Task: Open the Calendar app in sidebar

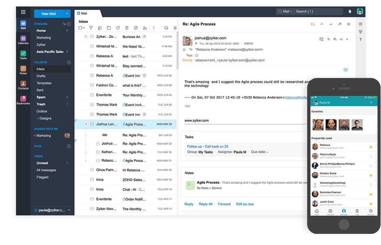Action: tap(23, 40)
